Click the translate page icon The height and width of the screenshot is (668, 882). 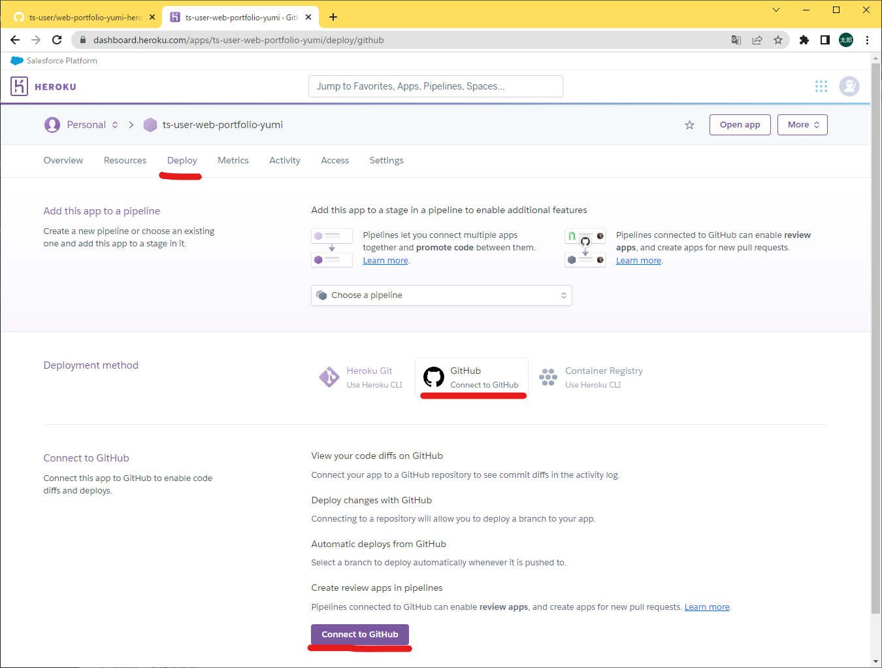pos(736,40)
